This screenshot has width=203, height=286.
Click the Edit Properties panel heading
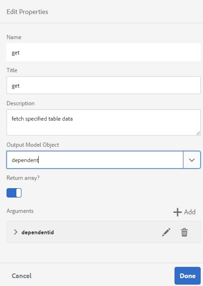coord(28,12)
